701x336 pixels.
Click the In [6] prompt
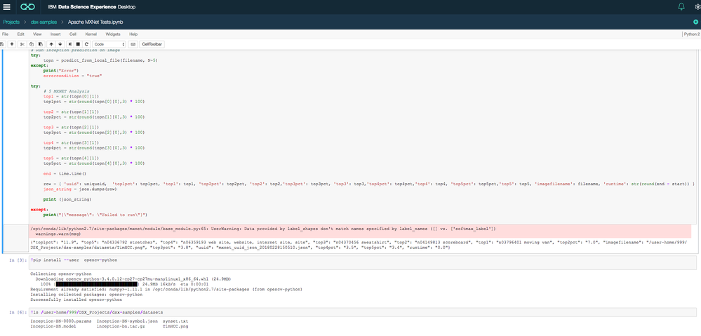18,312
